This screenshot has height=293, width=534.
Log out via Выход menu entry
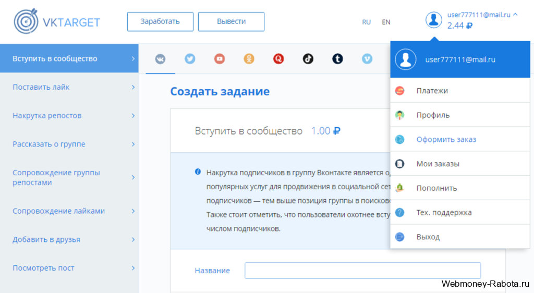pos(460,237)
